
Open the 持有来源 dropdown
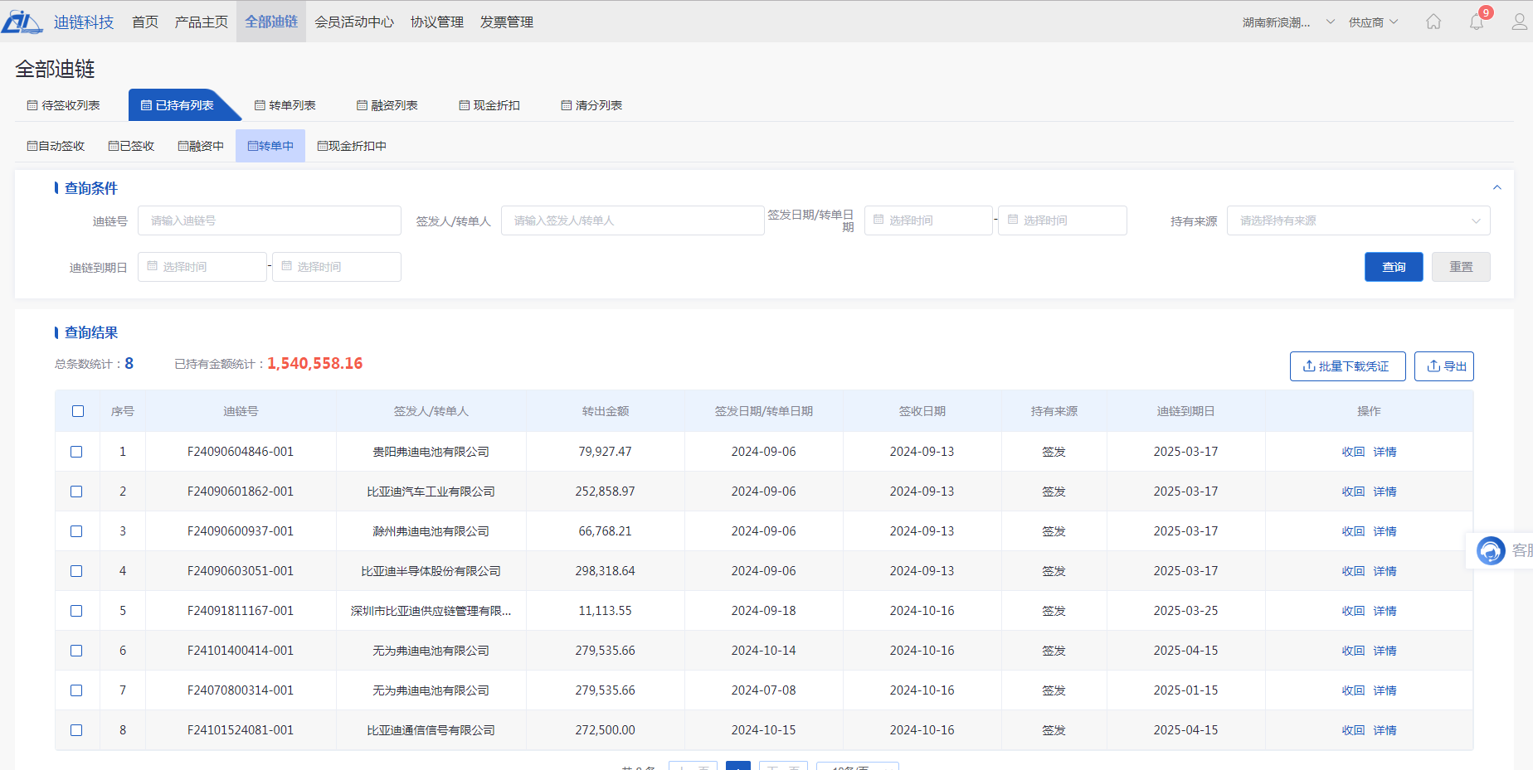point(1358,220)
